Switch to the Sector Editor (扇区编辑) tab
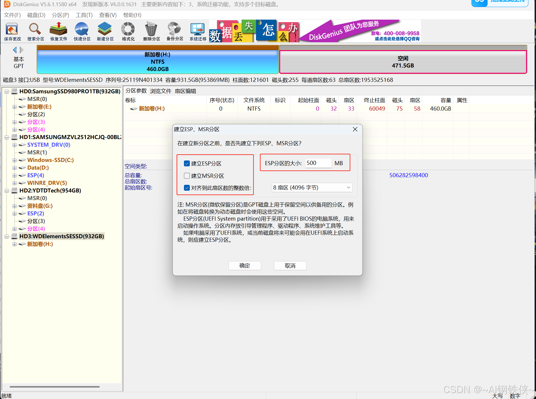This screenshot has height=399, width=536. [185, 91]
